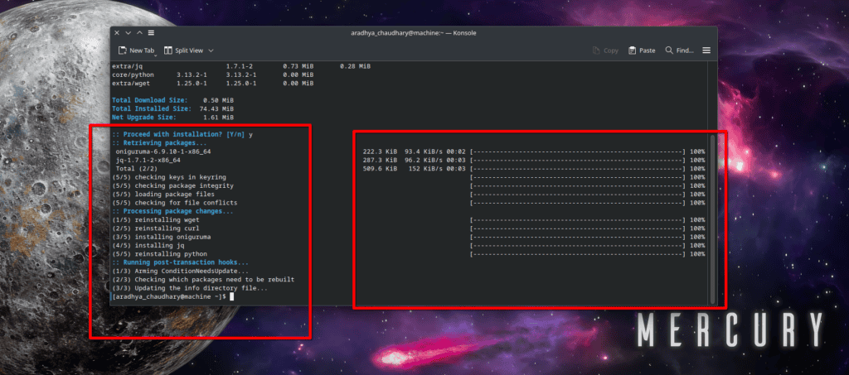Screen dimensions: 849x375
Task: Click the checking for file conflicts line
Action: [x=174, y=203]
